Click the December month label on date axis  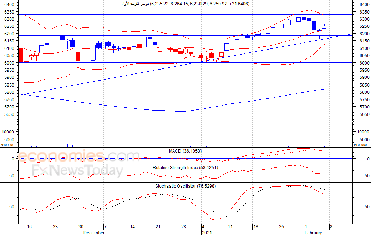click(94, 233)
